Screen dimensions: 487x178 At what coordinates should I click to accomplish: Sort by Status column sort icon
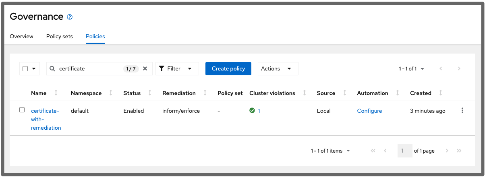(x=150, y=93)
